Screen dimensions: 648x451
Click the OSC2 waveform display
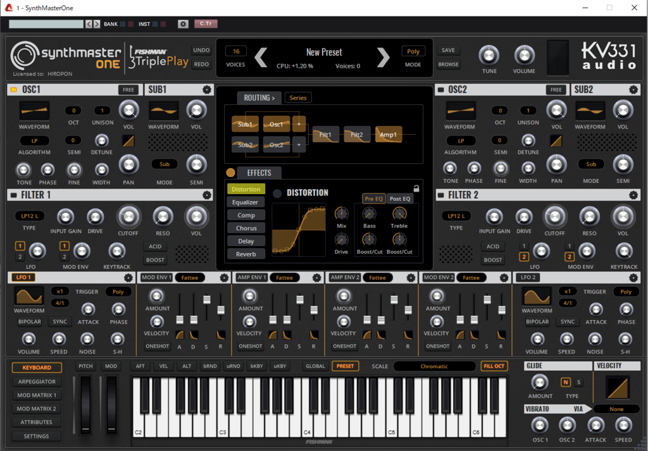(461, 111)
